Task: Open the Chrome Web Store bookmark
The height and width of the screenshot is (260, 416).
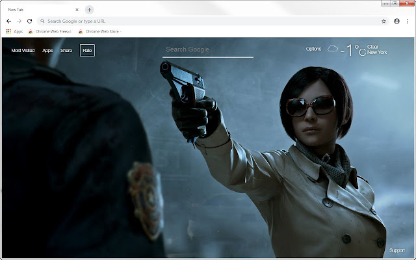Action: pos(99,31)
